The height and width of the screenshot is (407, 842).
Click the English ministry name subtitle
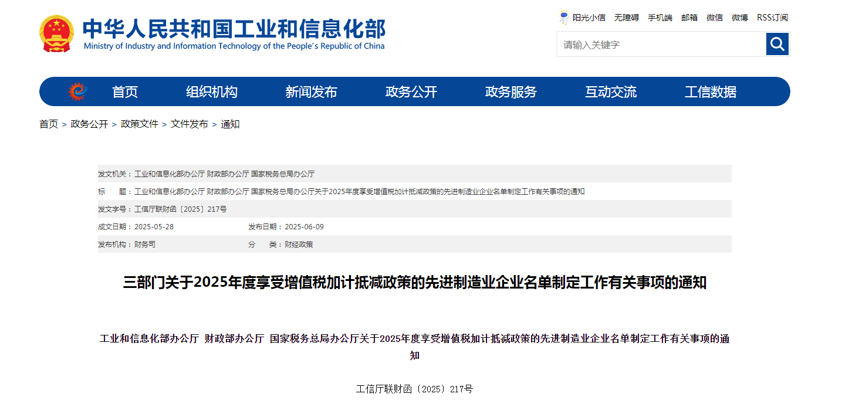coord(234,46)
